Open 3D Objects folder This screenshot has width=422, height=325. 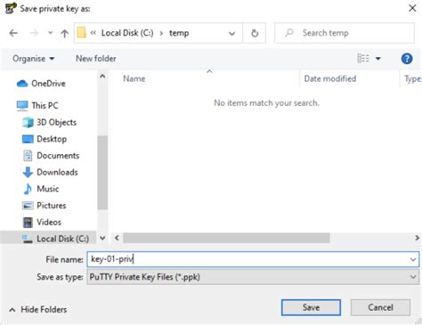point(50,122)
